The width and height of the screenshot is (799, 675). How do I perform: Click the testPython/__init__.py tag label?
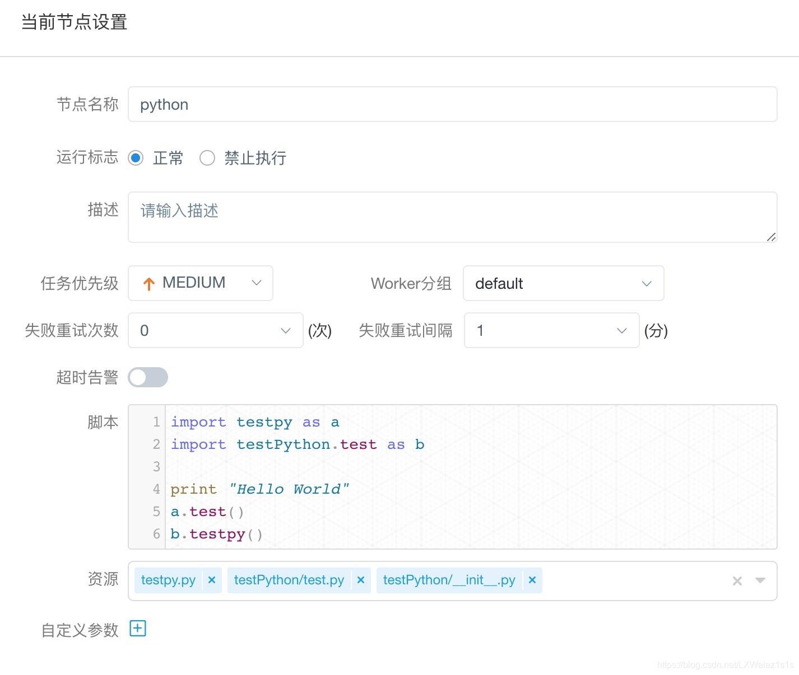(x=449, y=580)
